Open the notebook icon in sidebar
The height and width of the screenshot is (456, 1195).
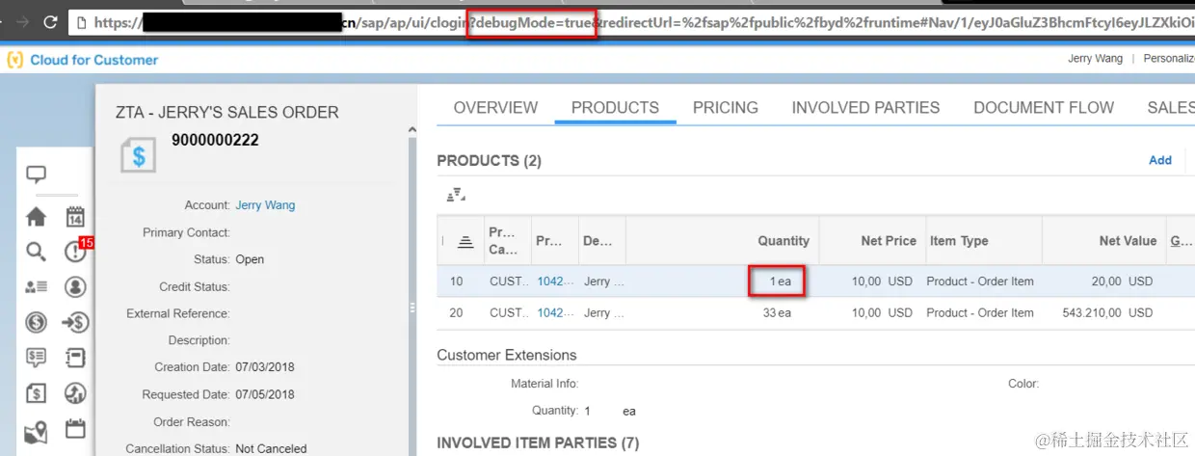pyautogui.click(x=75, y=358)
